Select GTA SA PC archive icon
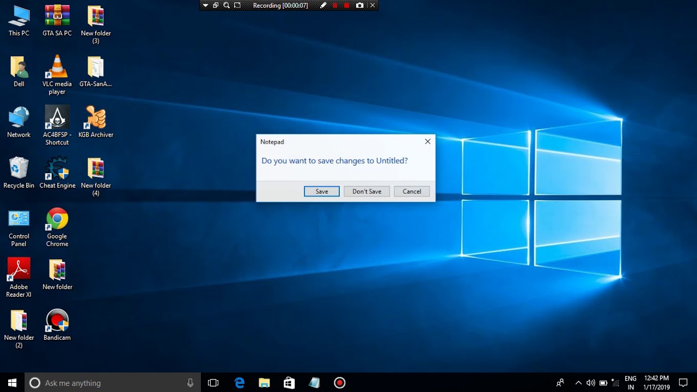The image size is (697, 392). (x=57, y=21)
